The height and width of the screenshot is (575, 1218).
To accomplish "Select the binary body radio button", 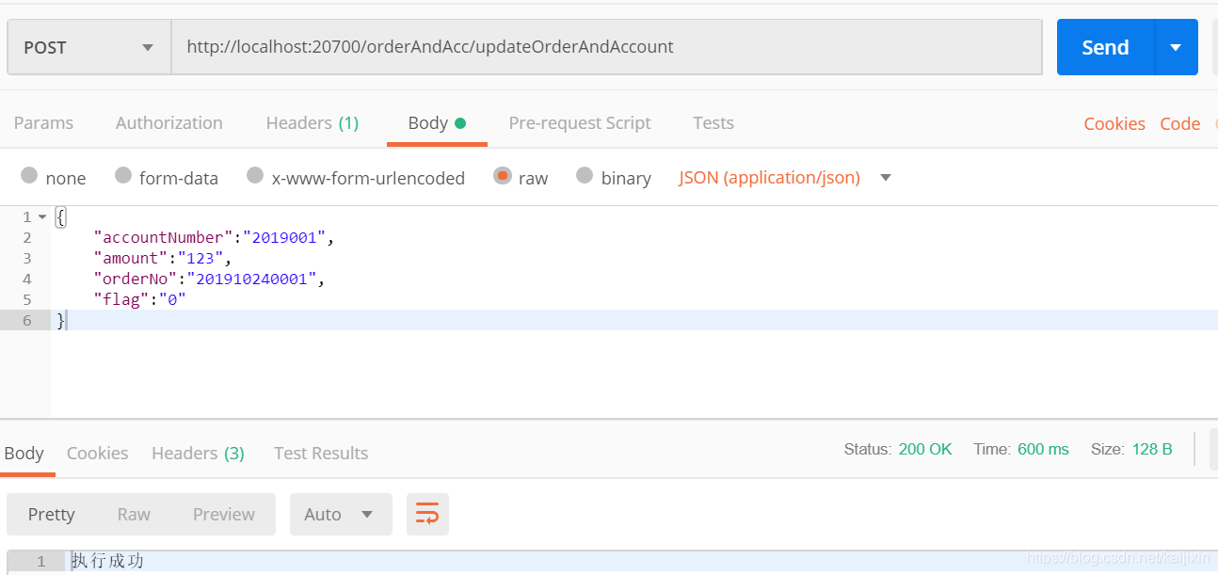I will pos(585,176).
